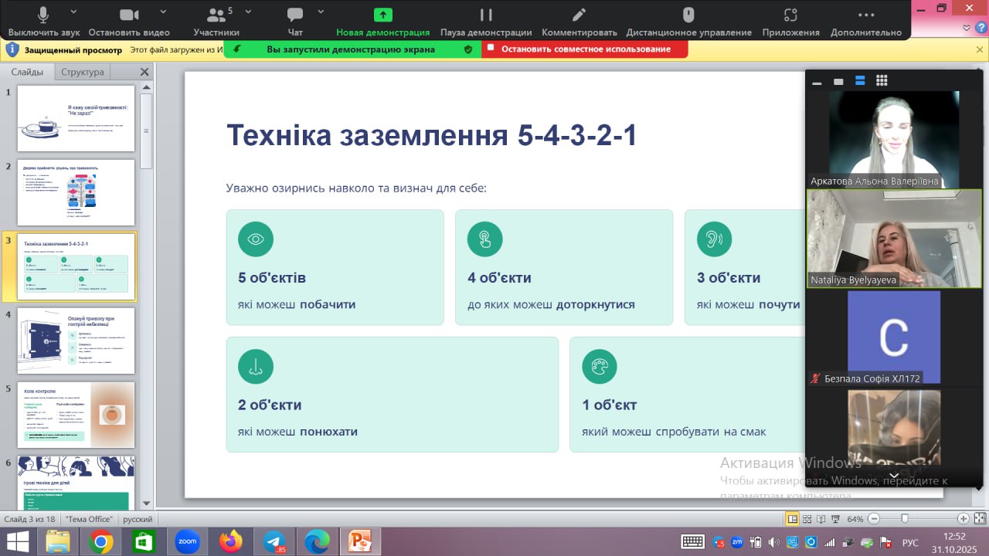Expand chat options arrow

(x=321, y=12)
